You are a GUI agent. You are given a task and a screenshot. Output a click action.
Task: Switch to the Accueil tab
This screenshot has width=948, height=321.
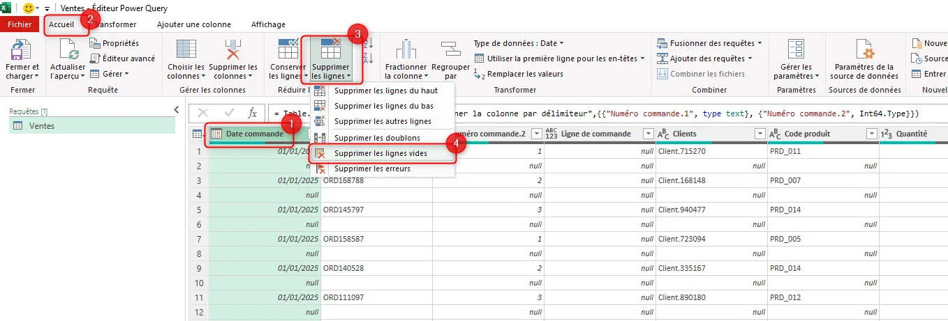tap(61, 24)
